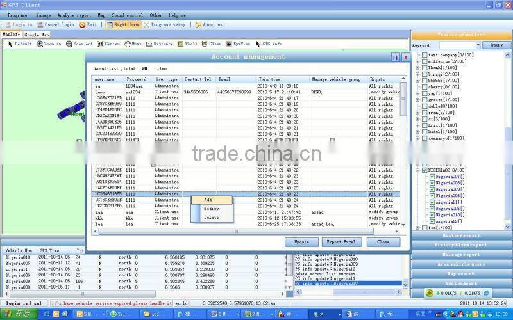The image size is (513, 320).
Task: Click the Clear map tool
Action: pyautogui.click(x=211, y=44)
